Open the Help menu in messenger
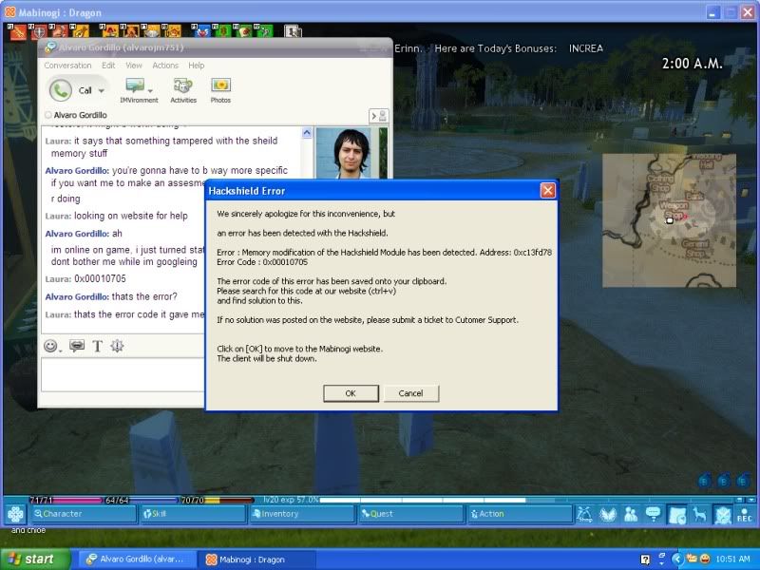The image size is (760, 570). [197, 66]
